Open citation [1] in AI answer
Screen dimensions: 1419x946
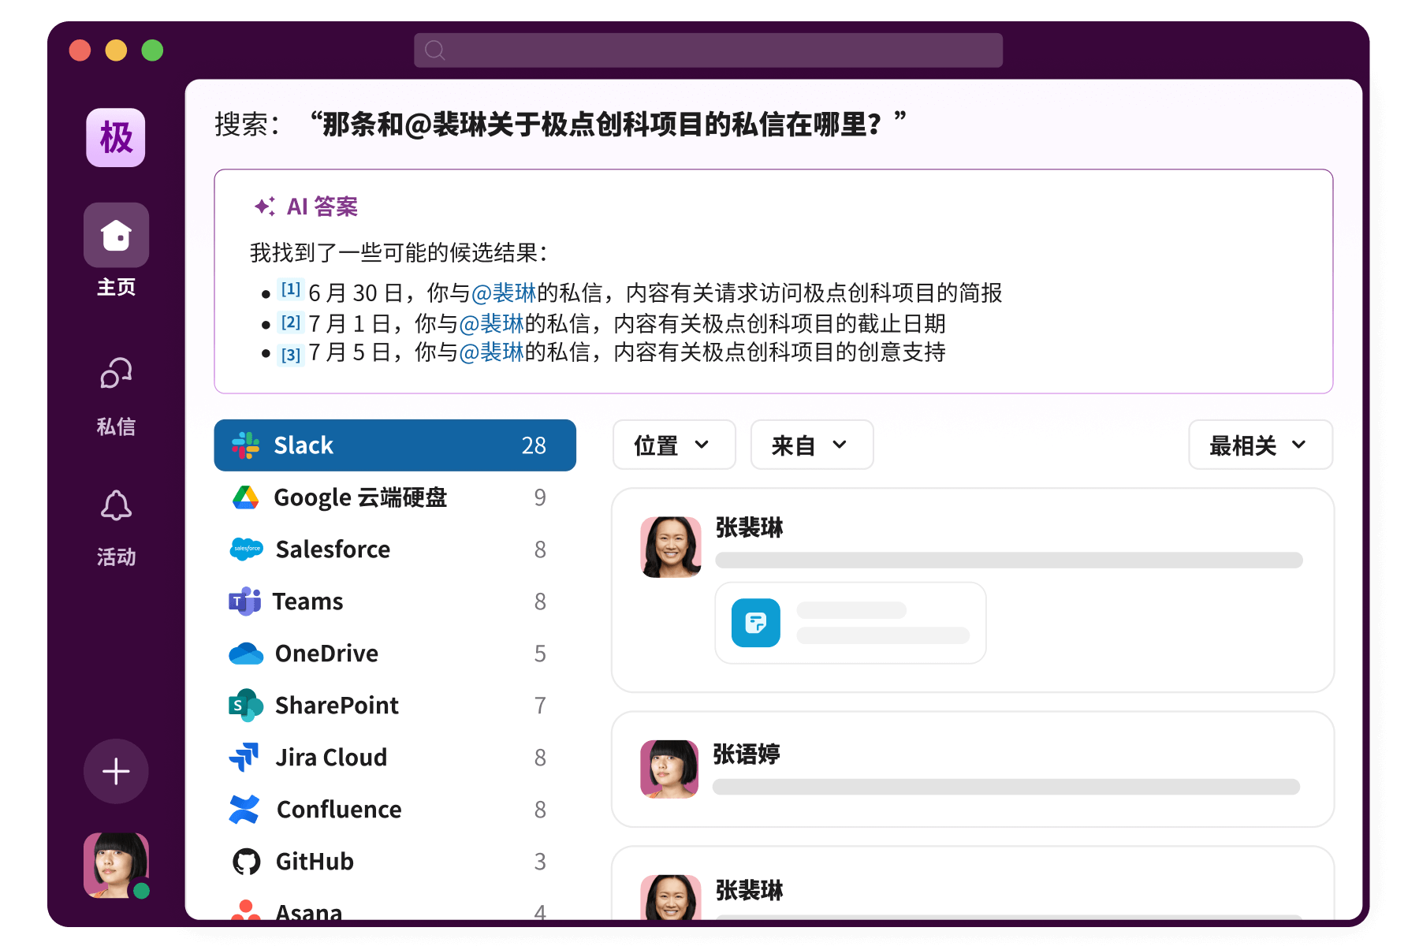pos(291,290)
